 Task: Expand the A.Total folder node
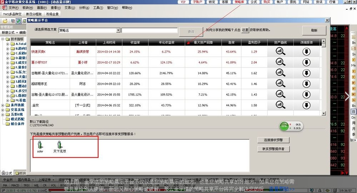[x=8, y=44]
